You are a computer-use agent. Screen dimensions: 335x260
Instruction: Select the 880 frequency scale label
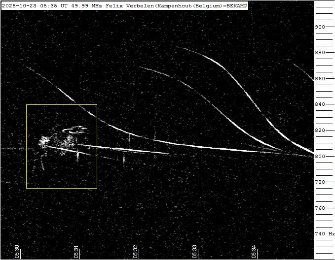click(x=320, y=53)
